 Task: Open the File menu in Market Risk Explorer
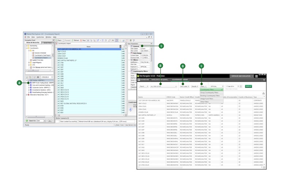(28, 37)
